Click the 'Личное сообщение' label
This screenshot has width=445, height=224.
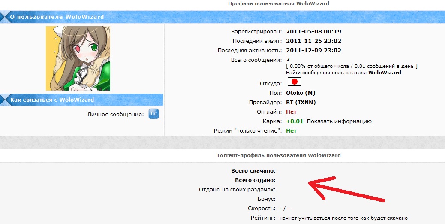click(x=115, y=115)
